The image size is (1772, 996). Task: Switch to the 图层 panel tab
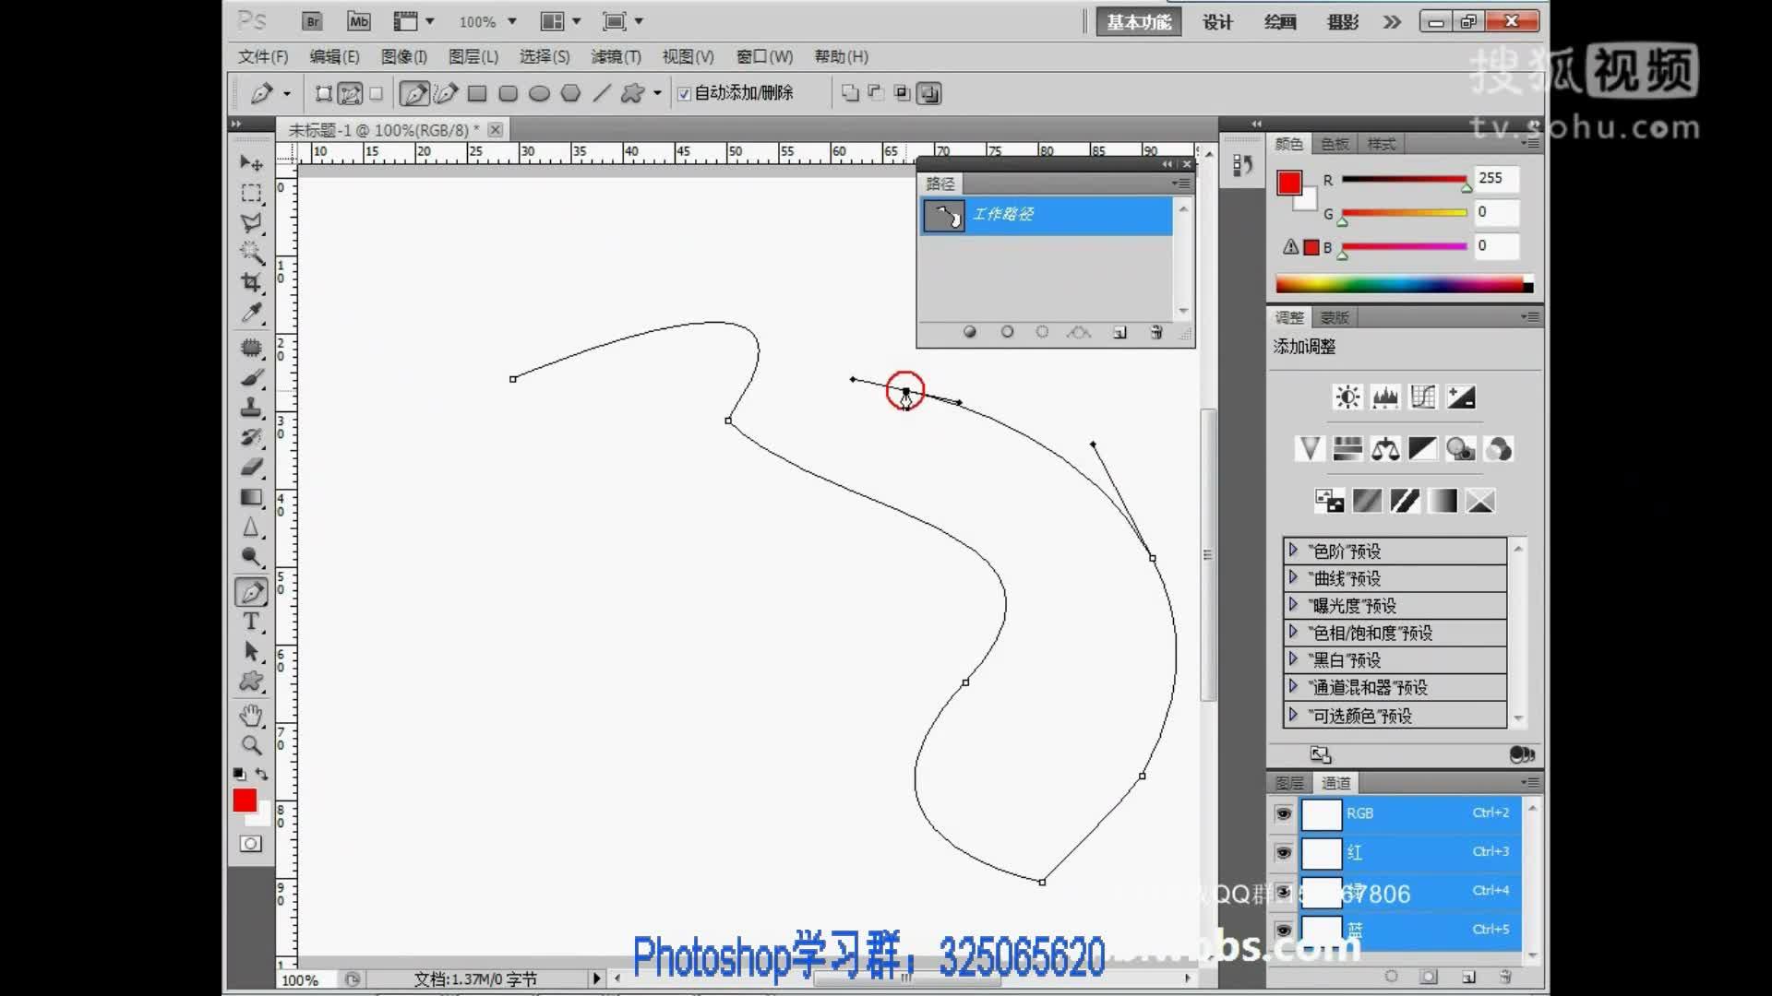1289,783
